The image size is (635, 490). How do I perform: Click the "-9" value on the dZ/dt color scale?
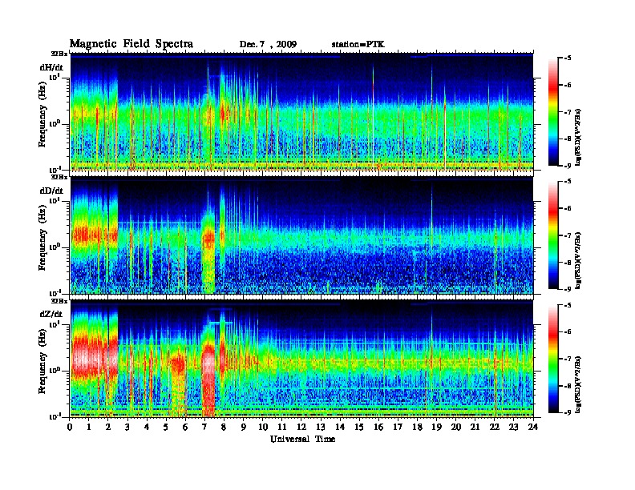click(x=568, y=412)
